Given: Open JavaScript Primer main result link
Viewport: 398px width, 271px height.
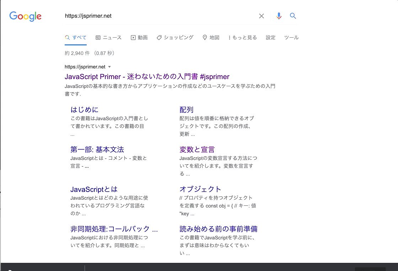Looking at the screenshot, I should (x=147, y=77).
